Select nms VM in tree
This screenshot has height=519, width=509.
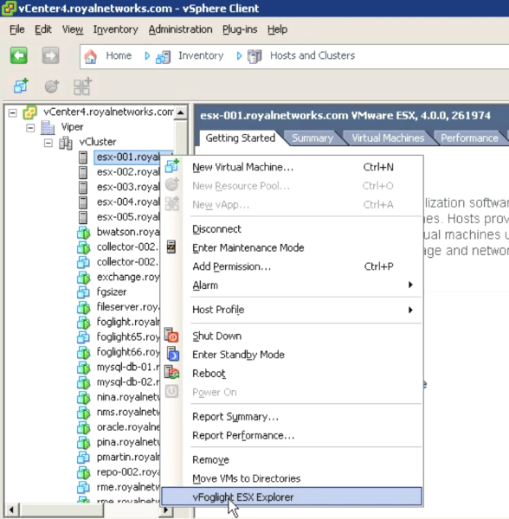tap(128, 413)
